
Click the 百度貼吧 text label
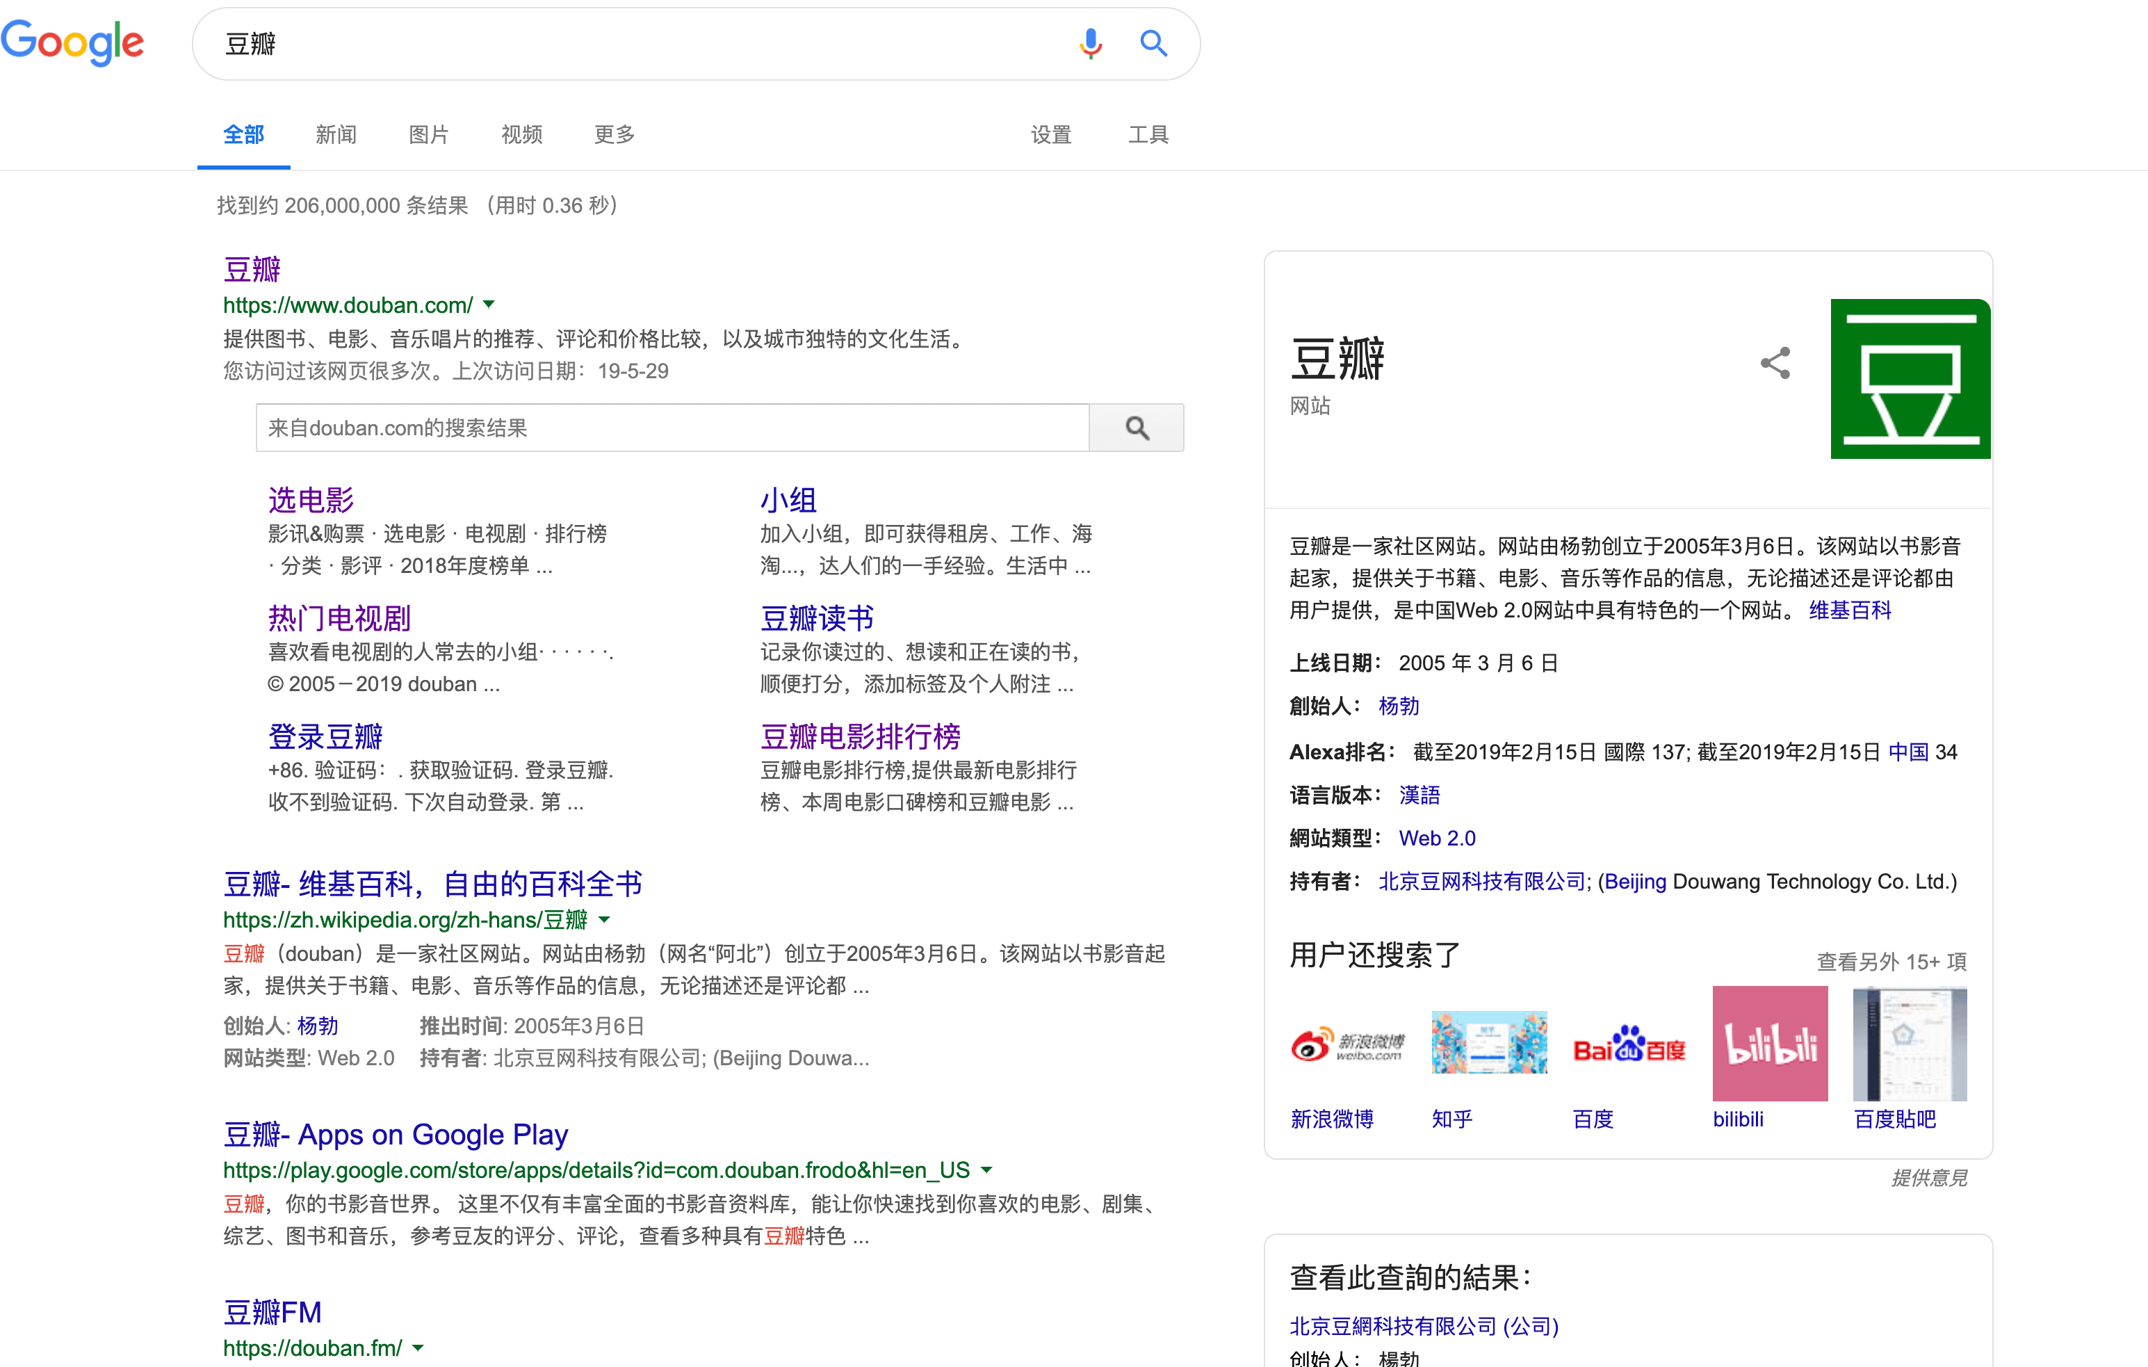[x=1895, y=1119]
